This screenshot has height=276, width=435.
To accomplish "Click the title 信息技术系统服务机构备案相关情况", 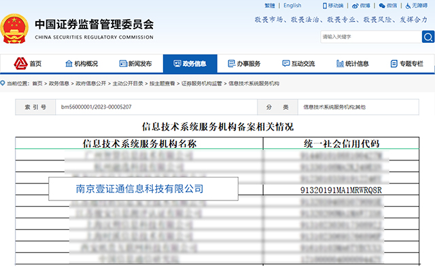I will [x=217, y=126].
